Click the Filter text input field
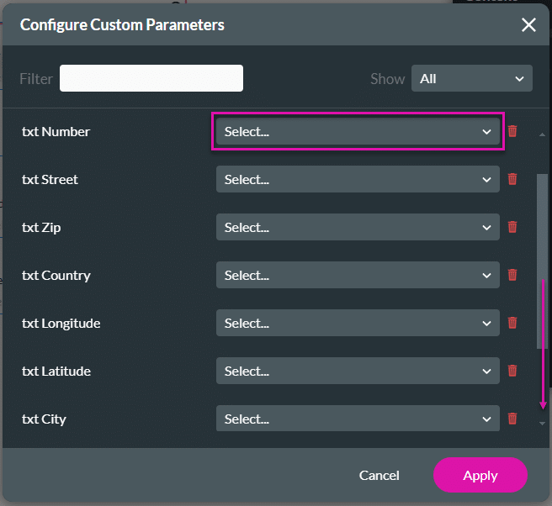 coord(151,78)
